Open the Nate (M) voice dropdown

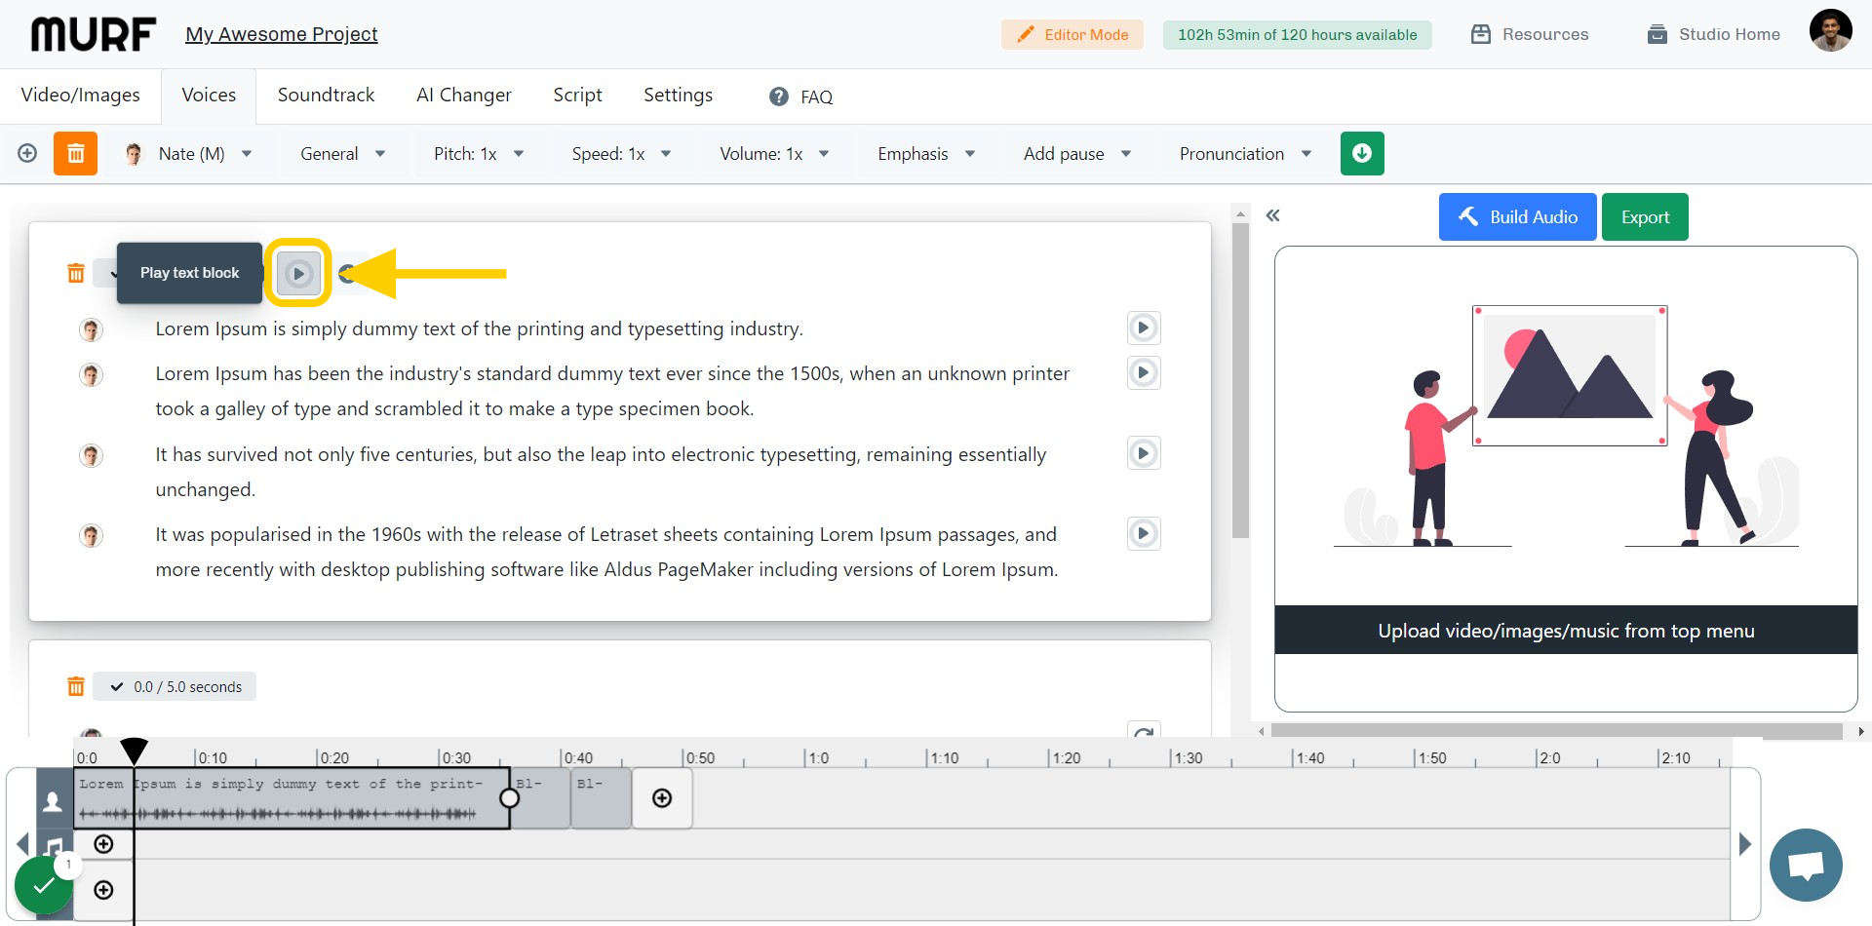click(190, 154)
